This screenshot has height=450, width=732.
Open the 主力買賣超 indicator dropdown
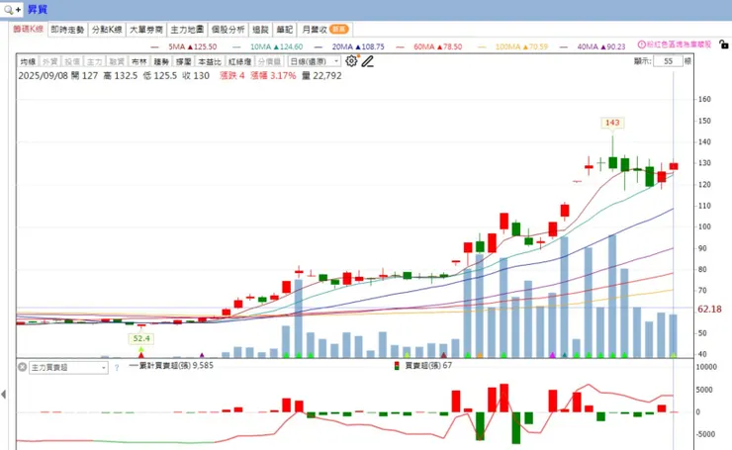[x=68, y=368]
